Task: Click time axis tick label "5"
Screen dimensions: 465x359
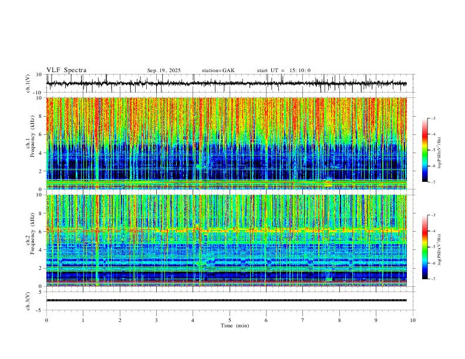Action: (230, 320)
